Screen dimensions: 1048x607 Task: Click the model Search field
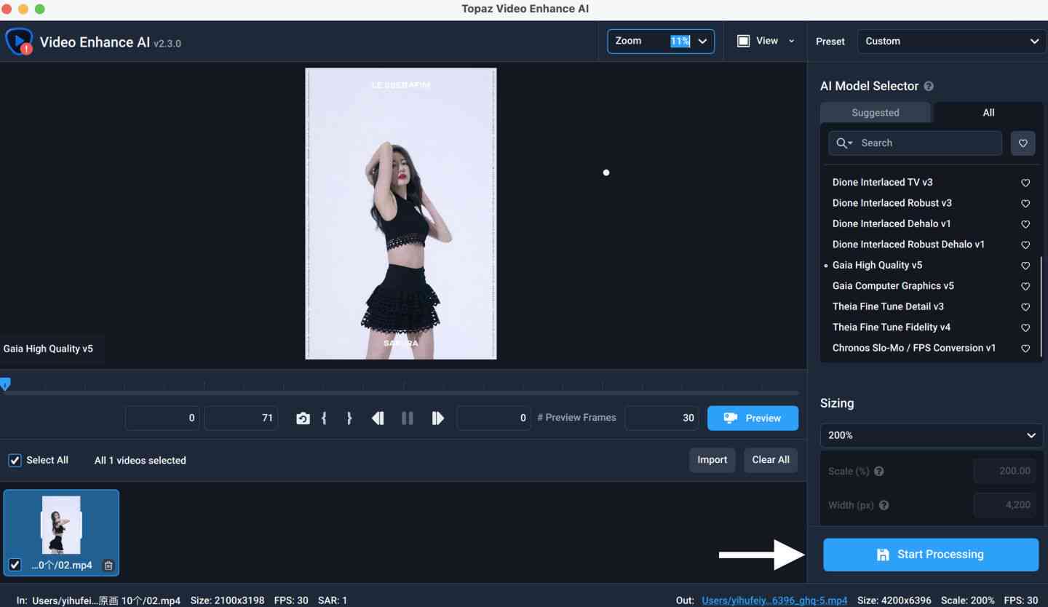pos(916,143)
